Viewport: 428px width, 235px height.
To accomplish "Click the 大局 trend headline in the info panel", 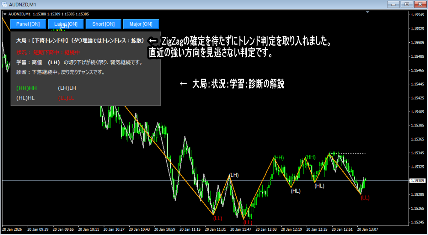I will click(80, 41).
